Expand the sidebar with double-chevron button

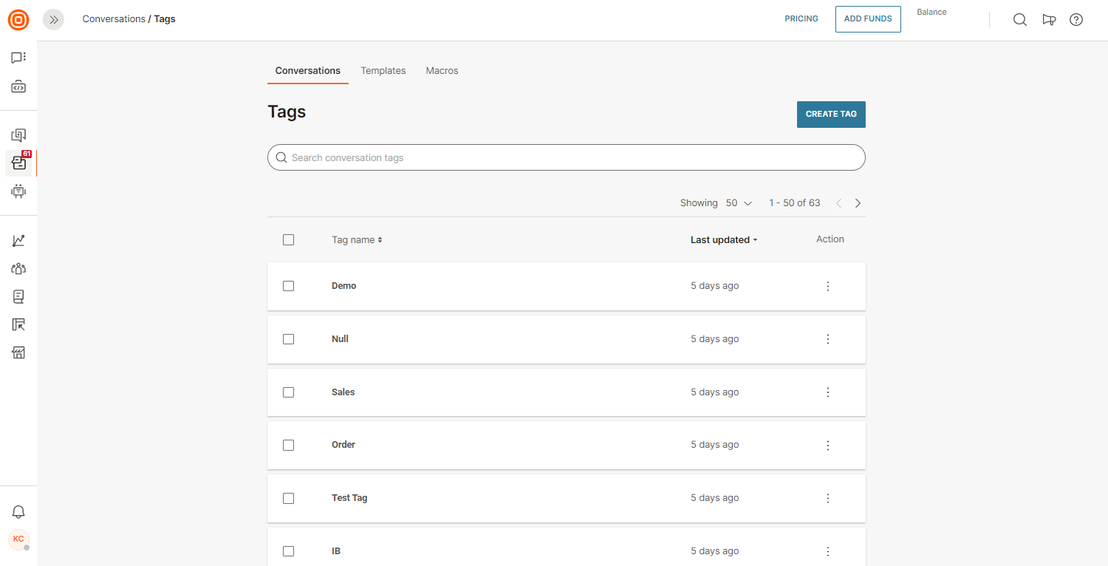tap(53, 20)
